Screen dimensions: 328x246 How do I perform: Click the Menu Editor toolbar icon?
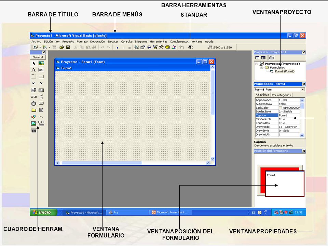pos(54,47)
